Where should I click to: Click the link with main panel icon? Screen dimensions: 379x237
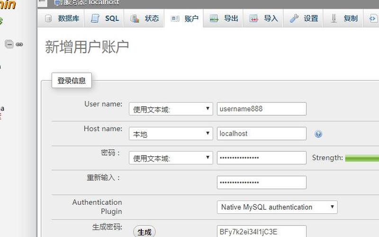click(x=19, y=44)
